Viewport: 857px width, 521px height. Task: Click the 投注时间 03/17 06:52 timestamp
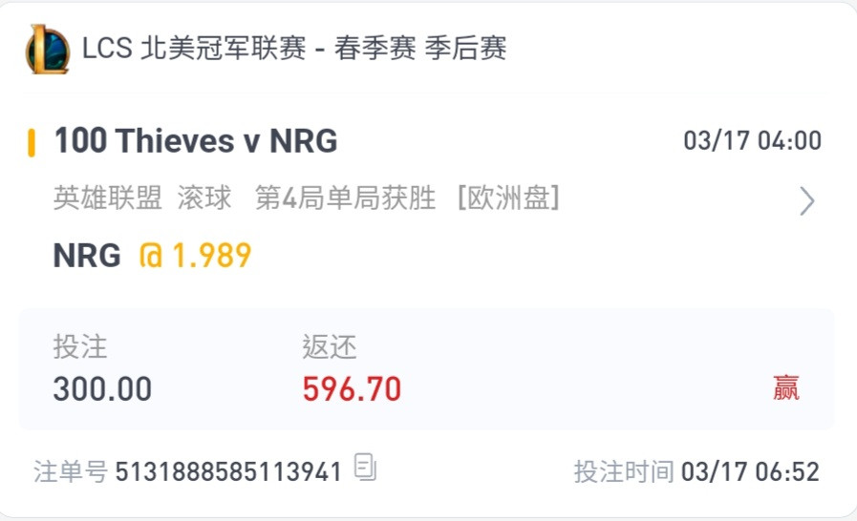click(x=696, y=471)
